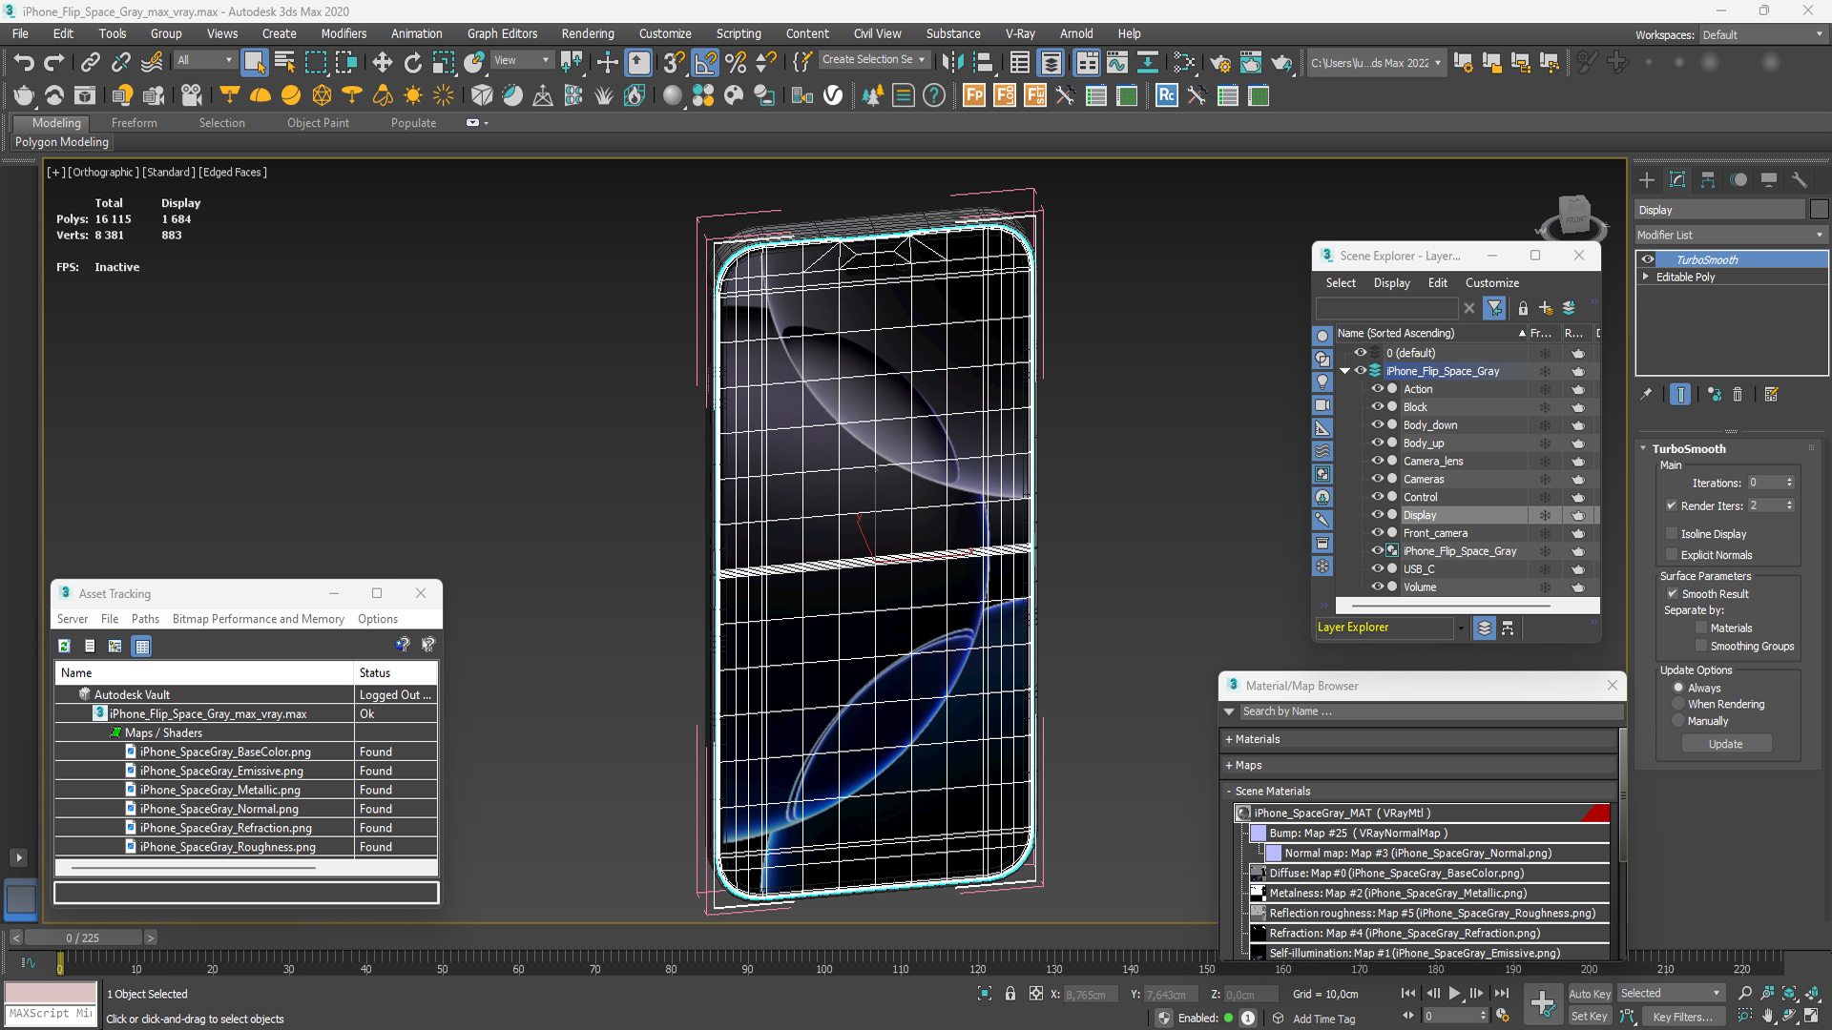Viewport: 1832px width, 1030px height.
Task: Open Create Selection Set dropdown
Action: pos(873,60)
